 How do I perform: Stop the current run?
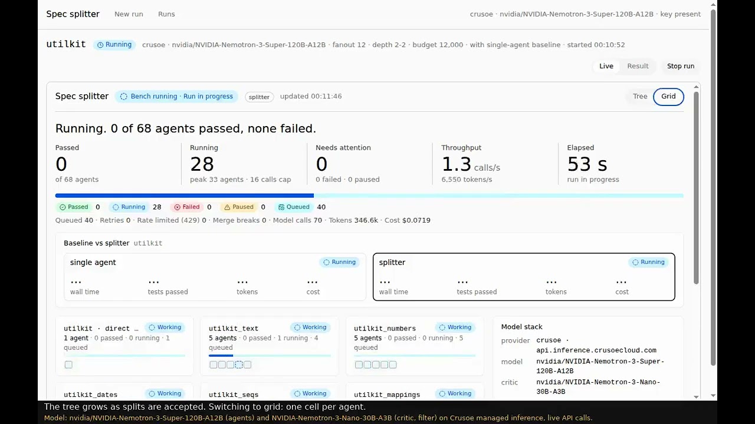(681, 66)
